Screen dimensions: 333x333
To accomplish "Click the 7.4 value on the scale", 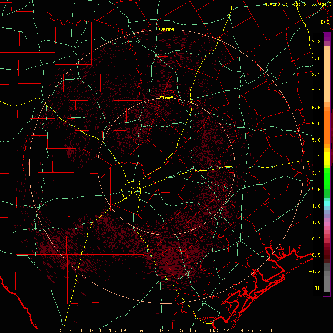I will coord(316,91).
